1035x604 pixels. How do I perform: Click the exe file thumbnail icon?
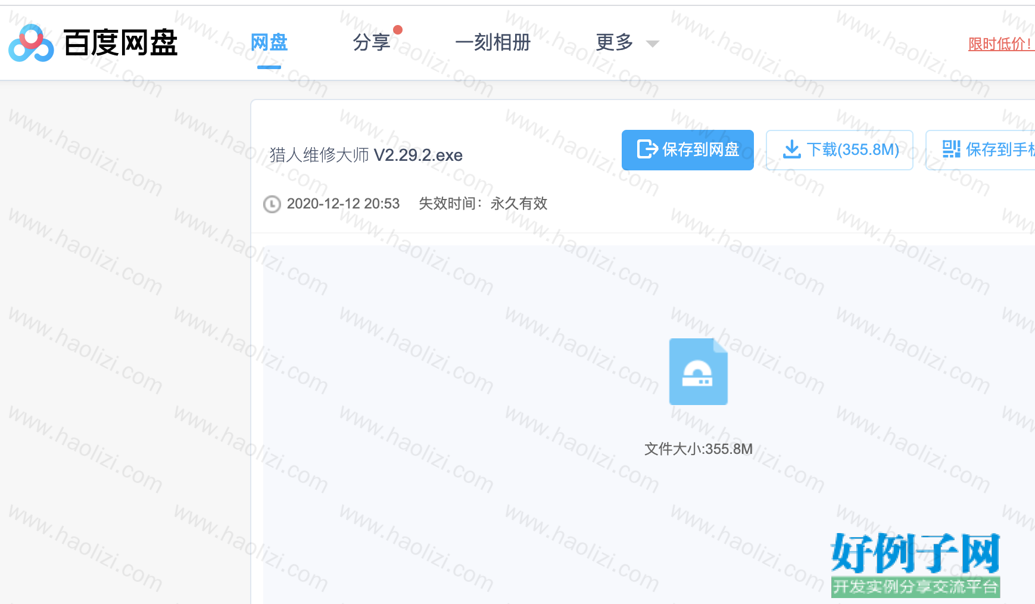click(x=699, y=372)
